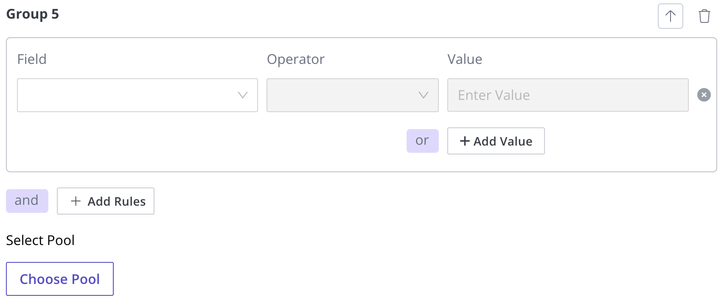The width and height of the screenshot is (724, 303).
Task: Click the Value column label
Action: [465, 59]
